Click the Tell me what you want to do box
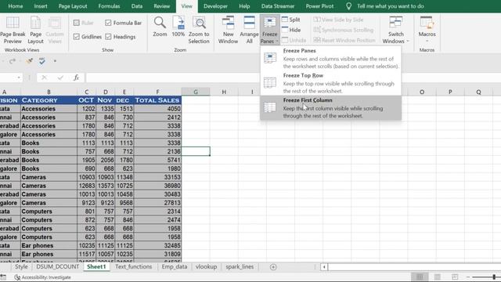Image resolution: width=501 pixels, height=282 pixels. coord(391,6)
